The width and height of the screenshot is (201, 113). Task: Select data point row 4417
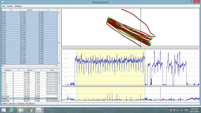(x=29, y=42)
